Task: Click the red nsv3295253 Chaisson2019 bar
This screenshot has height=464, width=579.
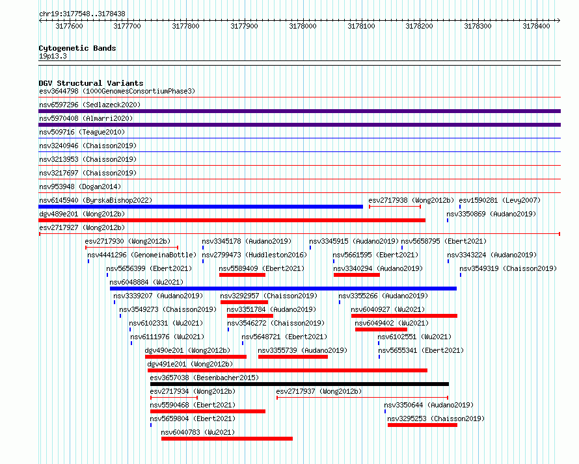Action: pyautogui.click(x=422, y=425)
